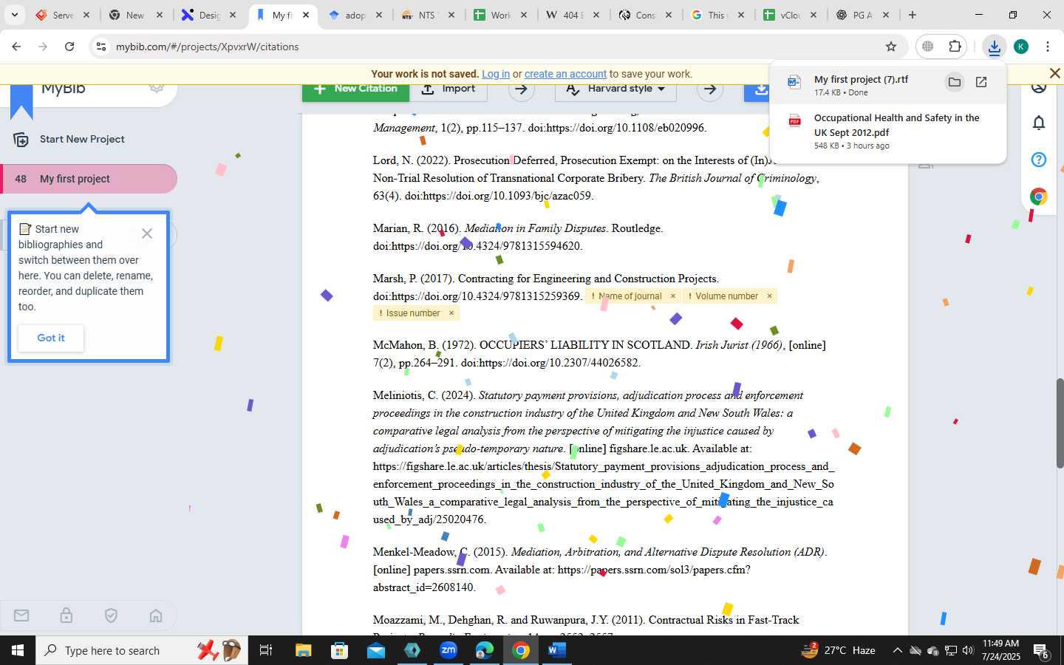Image resolution: width=1064 pixels, height=665 pixels.
Task: Open a new browser tab
Action: [x=913, y=15]
